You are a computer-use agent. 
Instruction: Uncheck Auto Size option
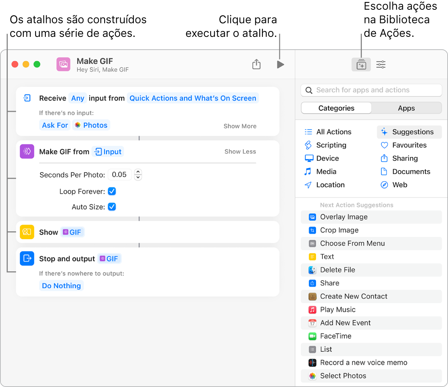pyautogui.click(x=112, y=207)
